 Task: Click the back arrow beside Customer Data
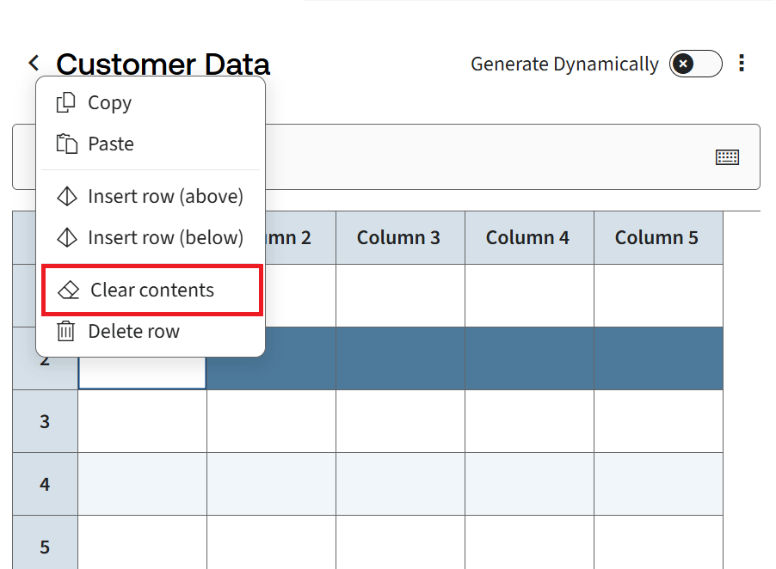click(34, 63)
